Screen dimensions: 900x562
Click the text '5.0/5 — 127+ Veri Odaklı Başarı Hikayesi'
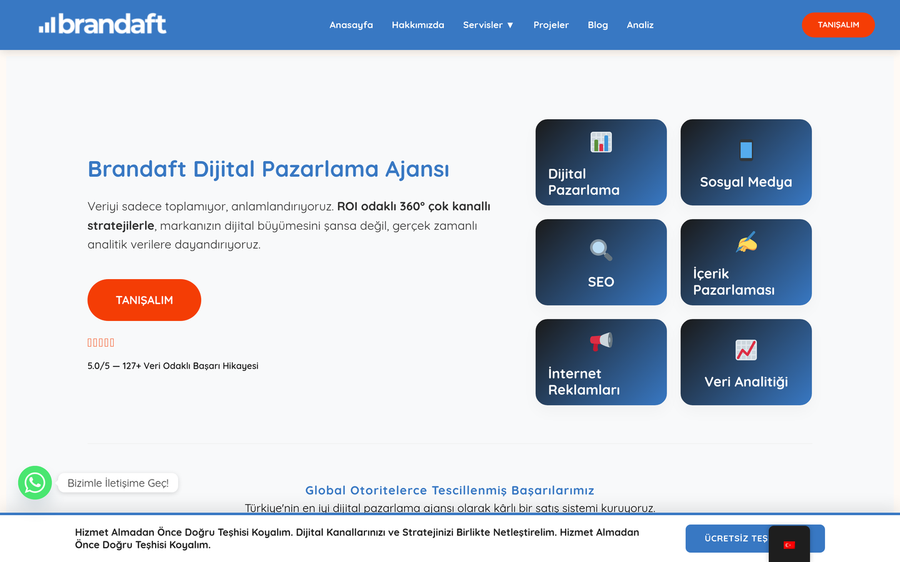tap(173, 366)
